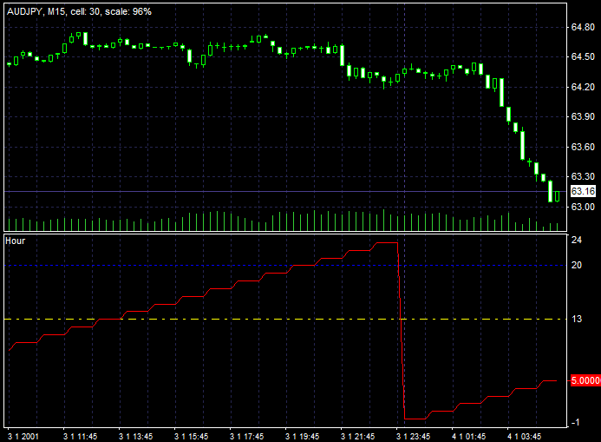Click the 64.50 price scale label
Image resolution: width=601 pixels, height=442 pixels.
pyautogui.click(x=583, y=56)
